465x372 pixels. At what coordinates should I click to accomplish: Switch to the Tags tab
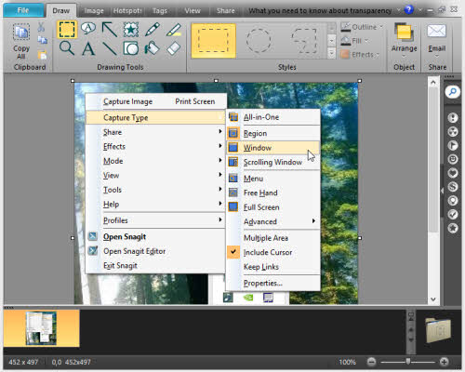pos(160,11)
